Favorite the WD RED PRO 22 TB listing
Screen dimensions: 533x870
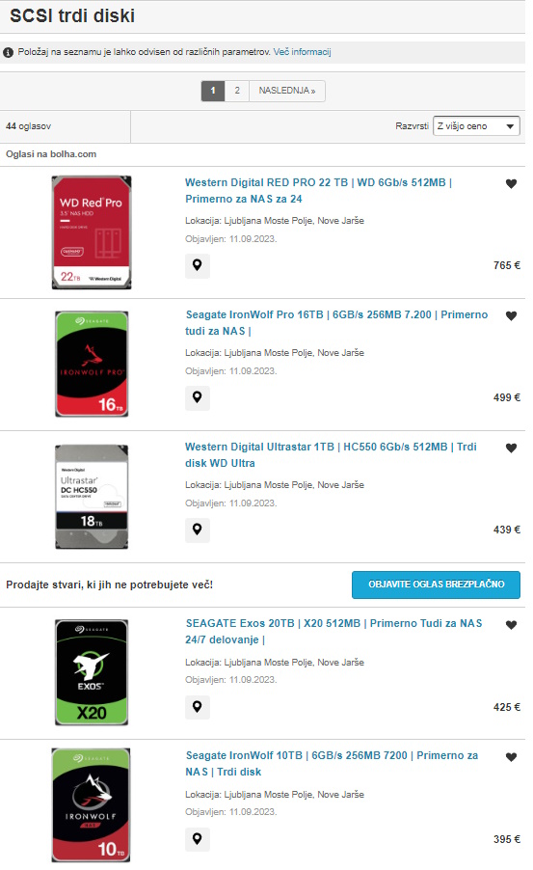tap(511, 183)
